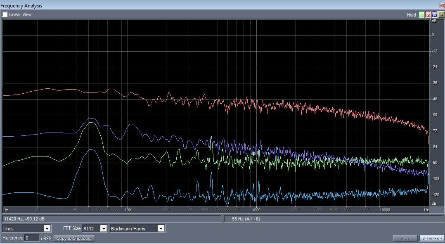Toggle Hold button 1 (green)
445x244 pixels.
point(421,15)
